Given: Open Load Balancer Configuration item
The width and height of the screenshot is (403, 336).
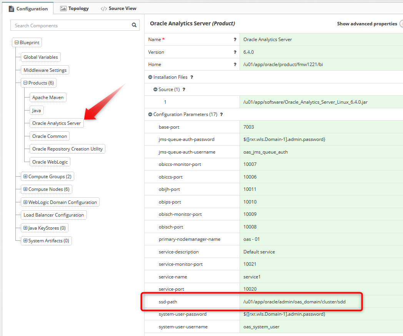Looking at the screenshot, I should tap(54, 215).
